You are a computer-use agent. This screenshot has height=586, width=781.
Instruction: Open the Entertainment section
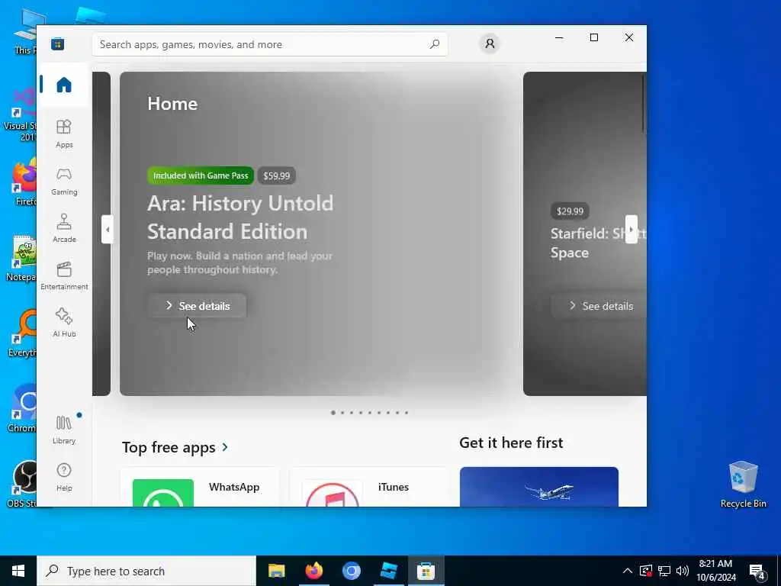click(x=64, y=276)
